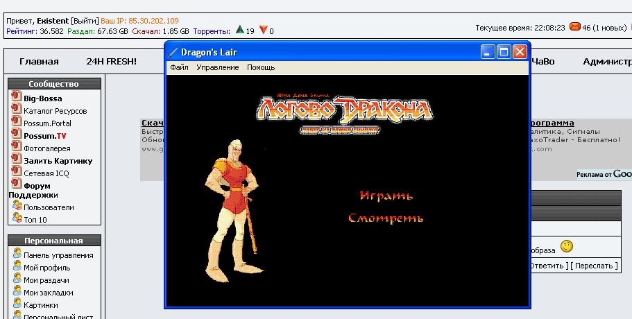The height and width of the screenshot is (319, 632).
Task: Click the Dragon's Lair title bar sword icon
Action: click(x=173, y=53)
